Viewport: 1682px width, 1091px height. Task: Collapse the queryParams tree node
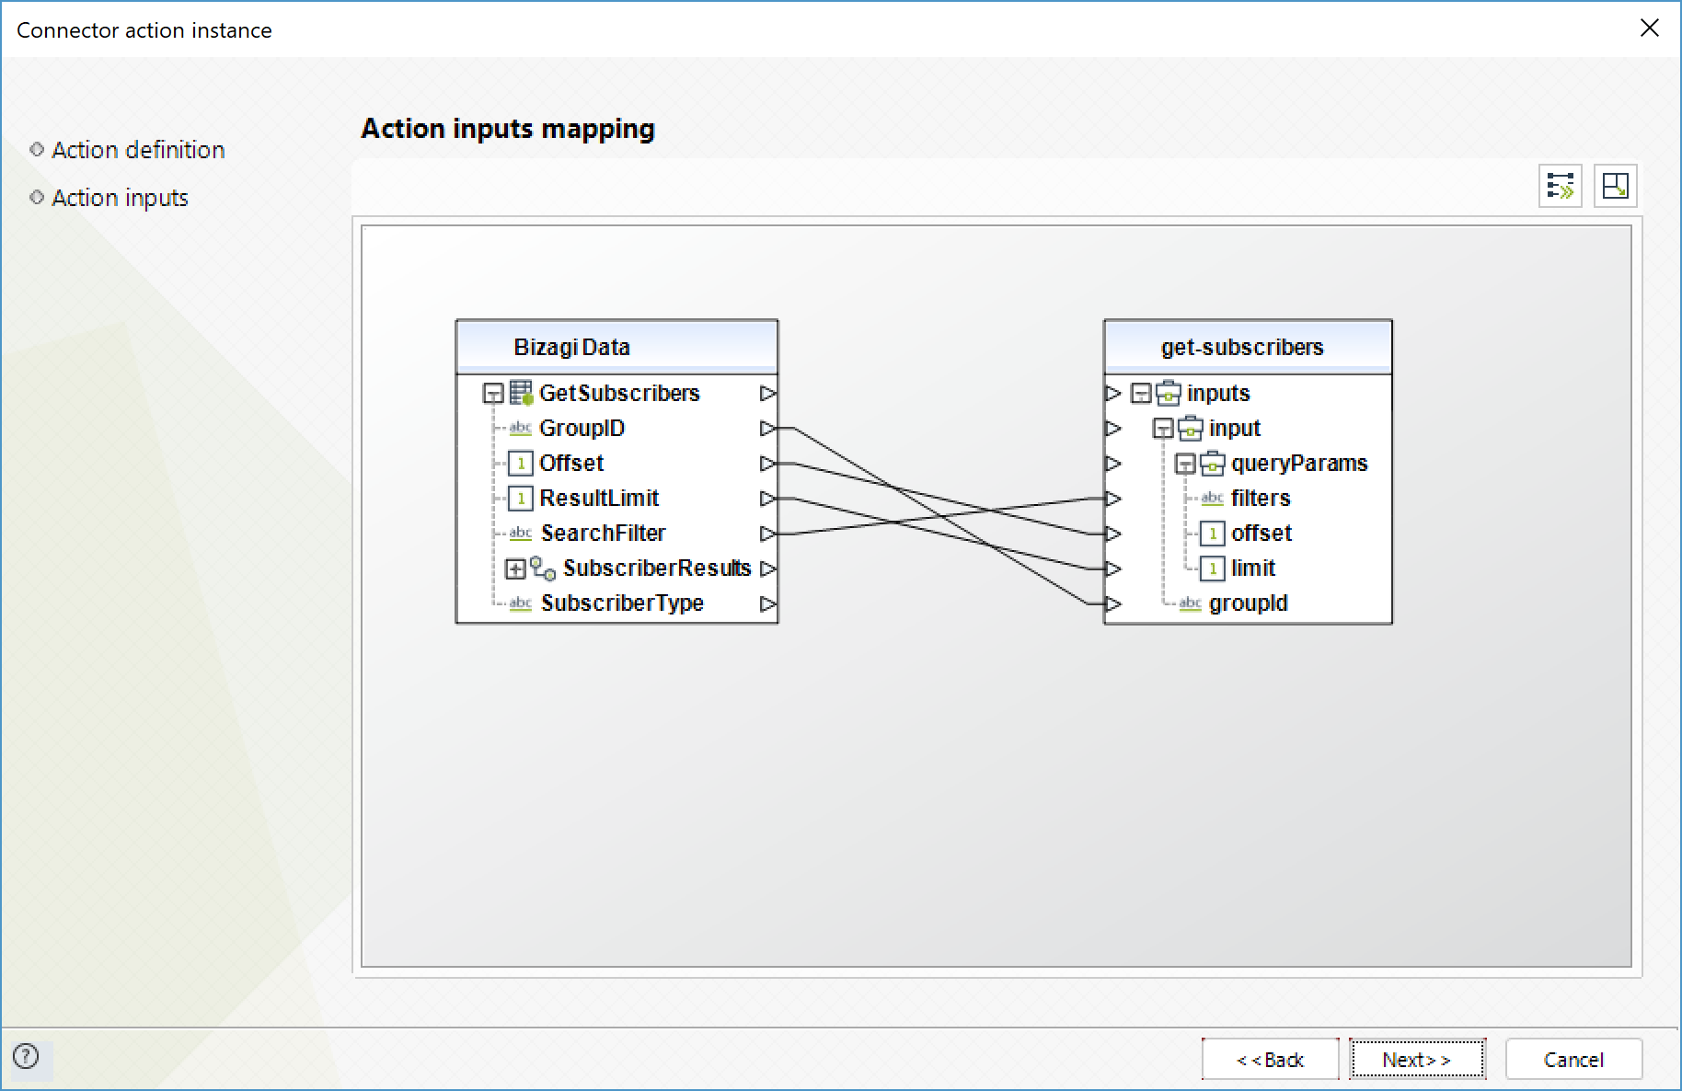coord(1185,464)
